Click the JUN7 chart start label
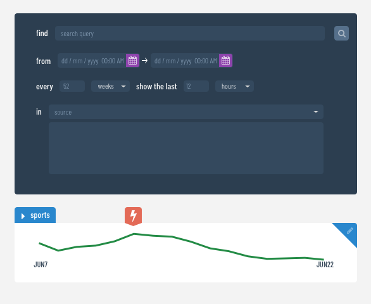Screen dimensions: 371x304 [x=41, y=265]
